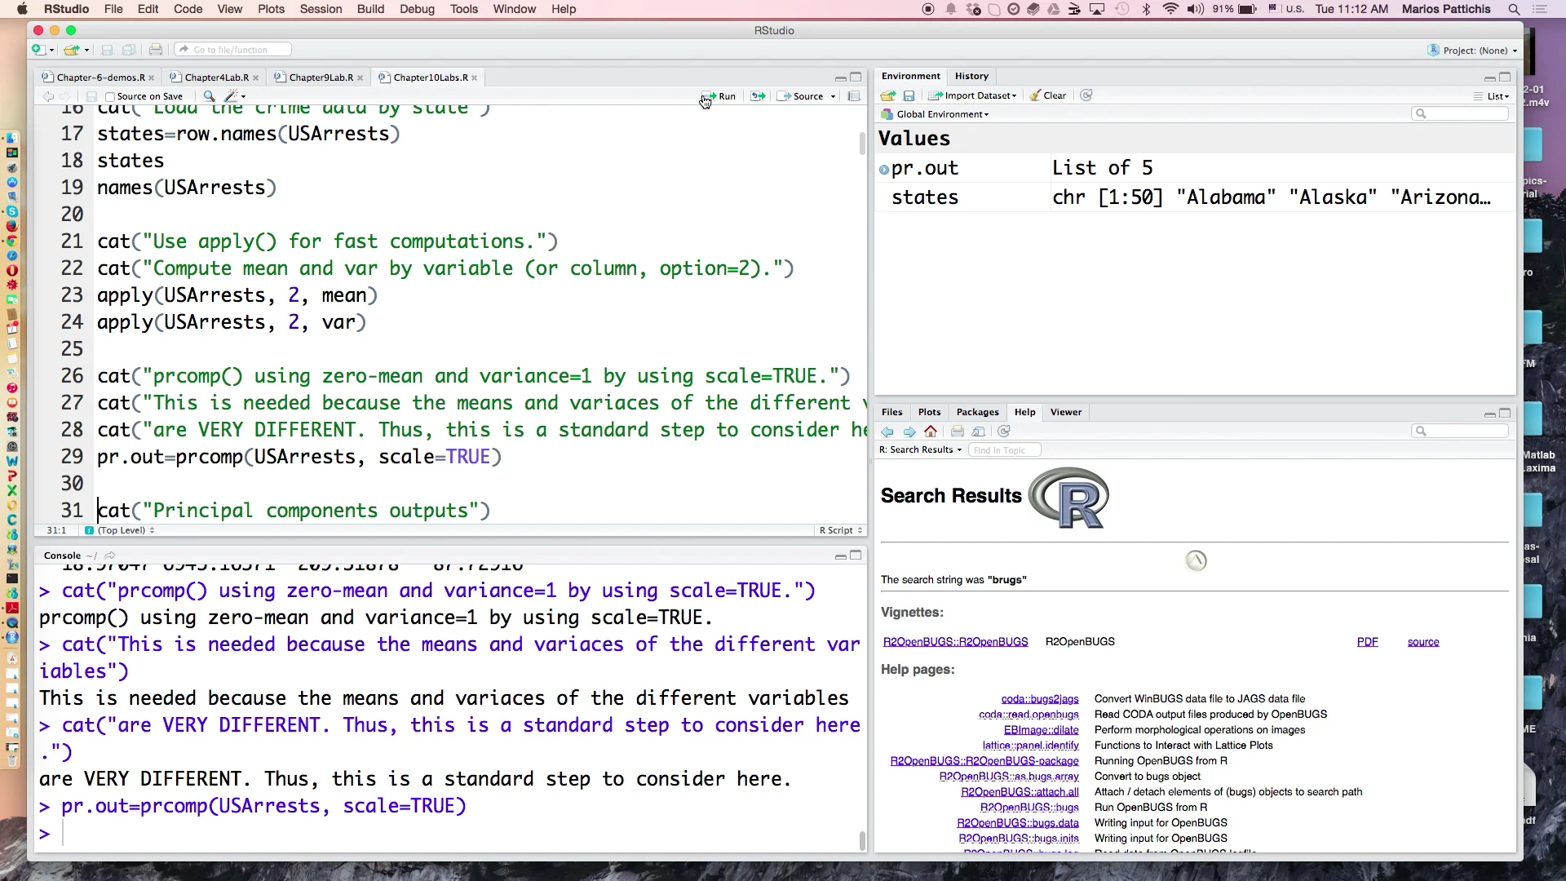Click the Bluetooth icon in menu bar

click(x=1146, y=9)
